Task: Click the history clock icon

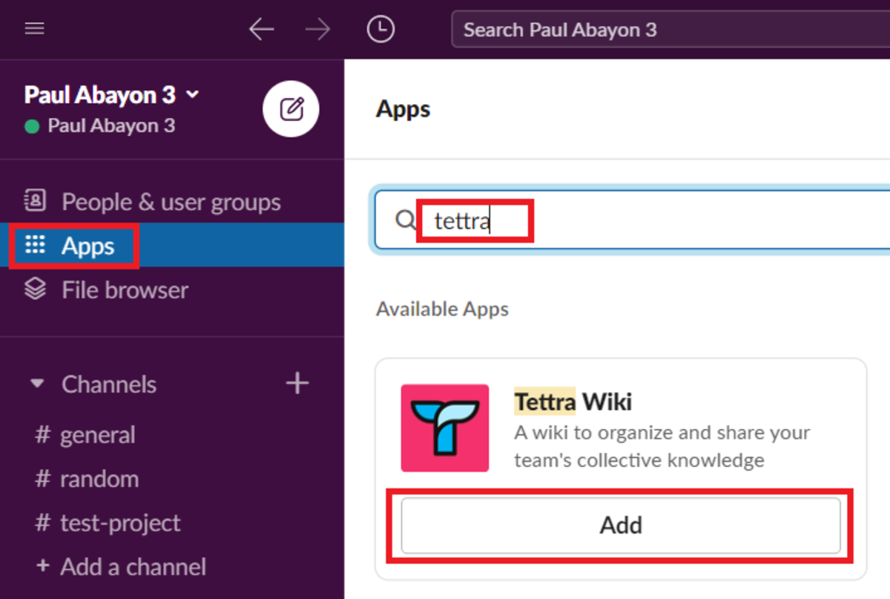Action: click(380, 28)
